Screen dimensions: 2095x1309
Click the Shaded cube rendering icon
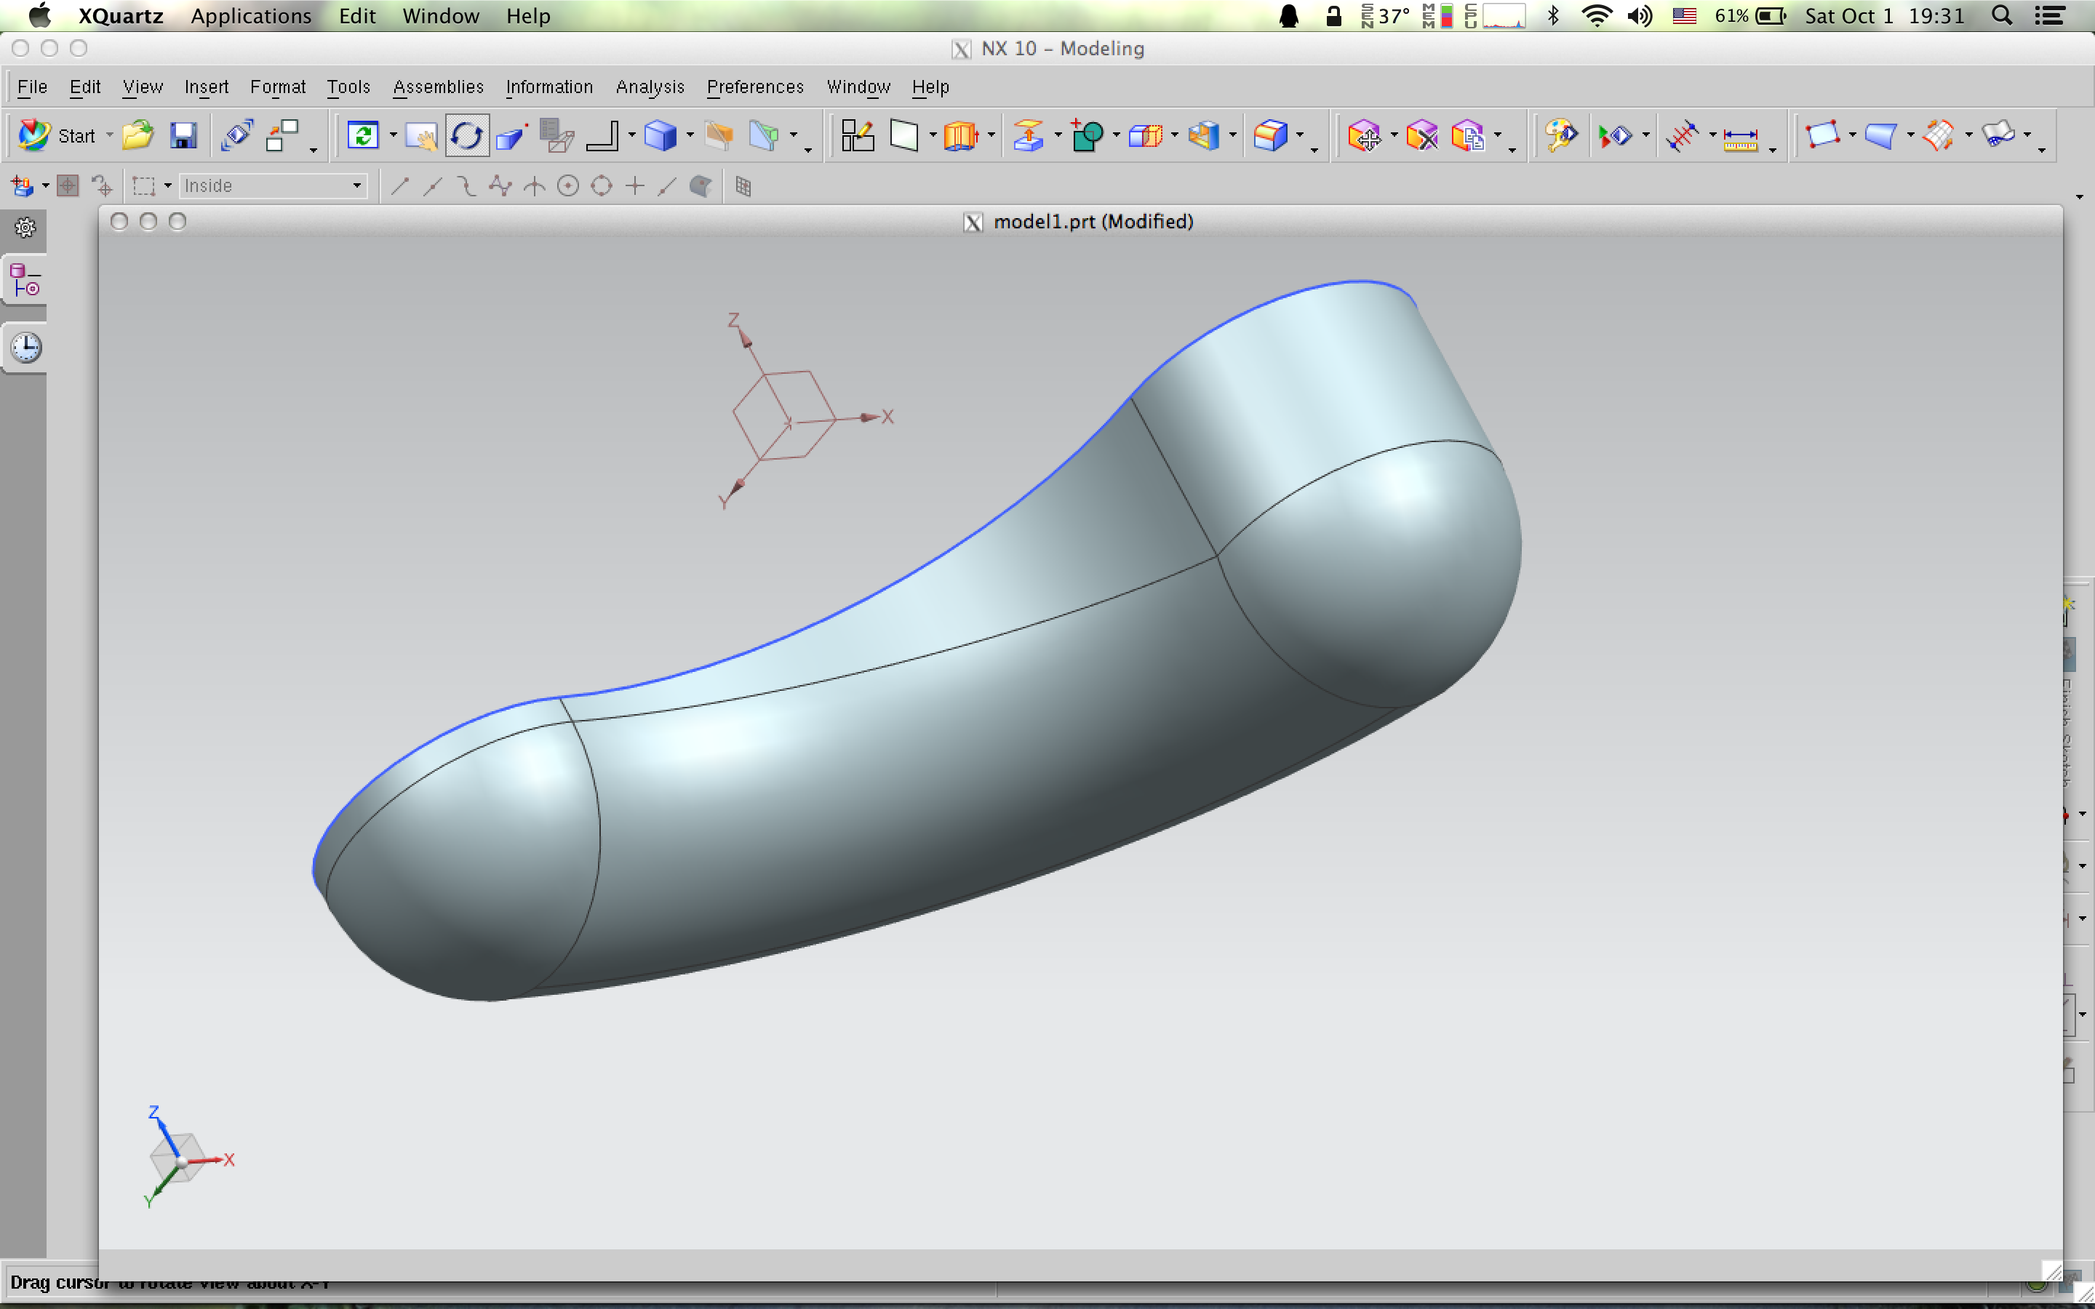(661, 136)
